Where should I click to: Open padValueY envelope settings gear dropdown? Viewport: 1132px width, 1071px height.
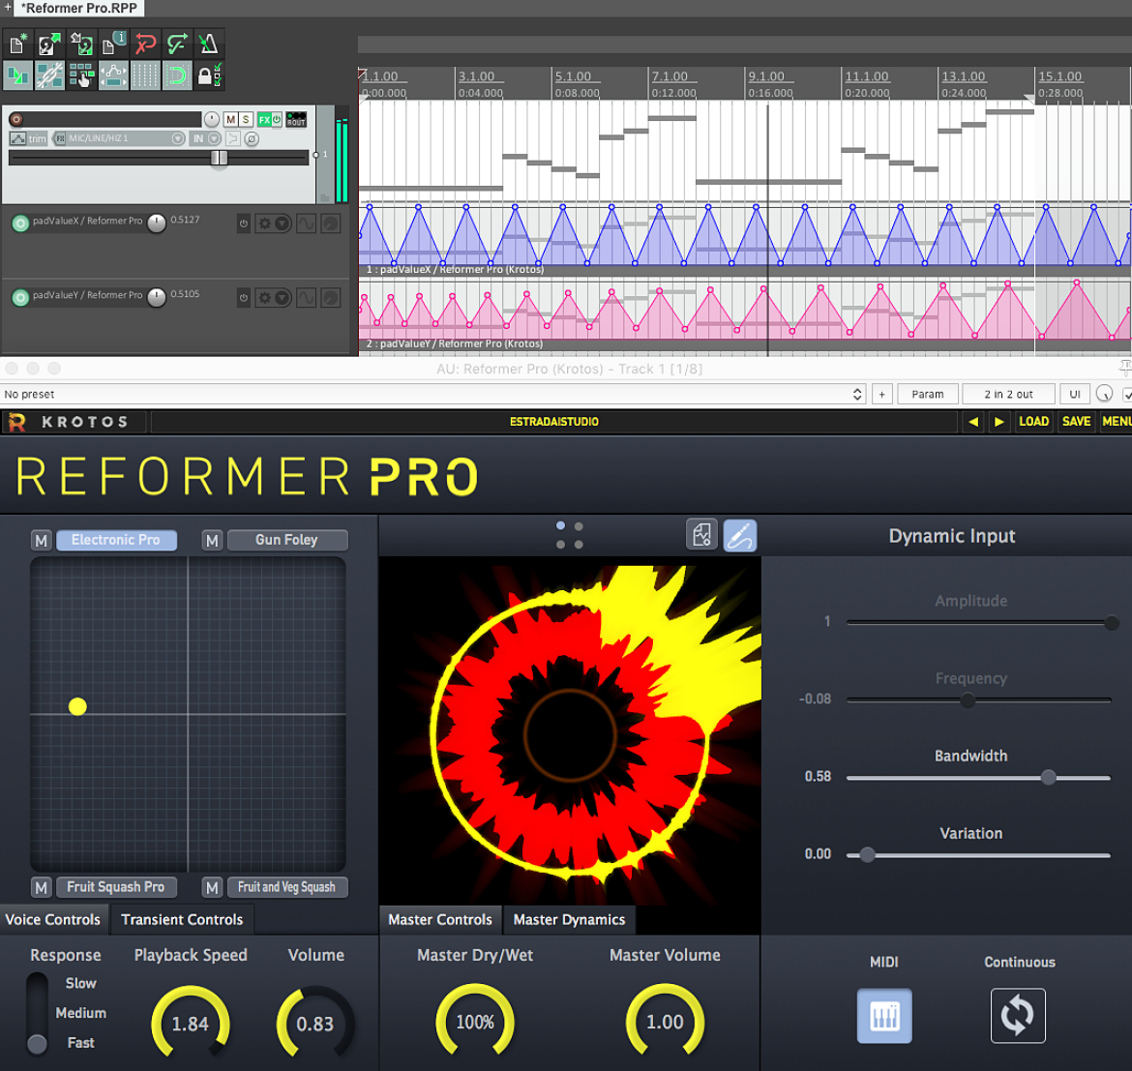click(x=274, y=298)
